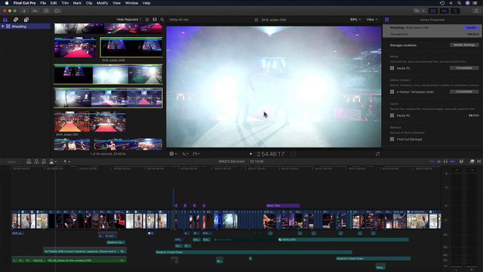Connect clip to primary storyline icon
This screenshot has width=483, height=272.
(29, 161)
